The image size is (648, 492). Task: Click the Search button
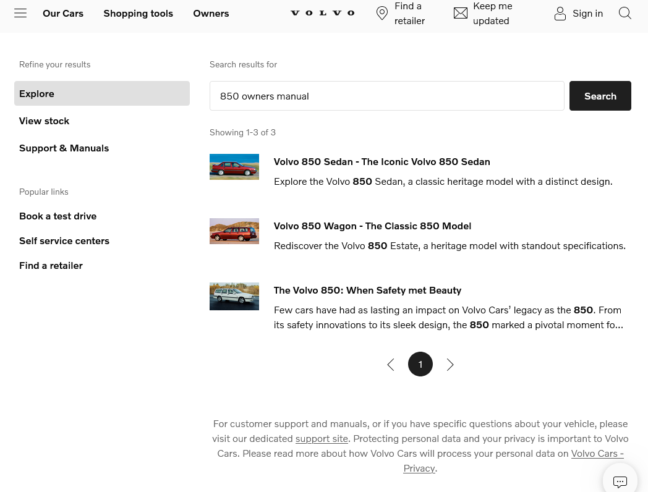[600, 96]
